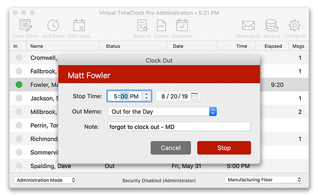Open the Administration Mode dropdown
The width and height of the screenshot is (318, 196).
point(45,180)
